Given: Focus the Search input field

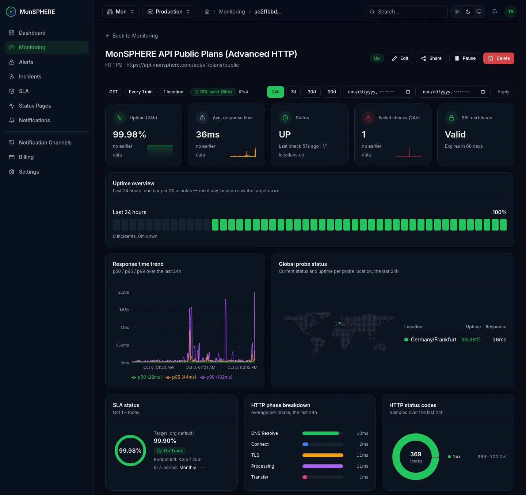Looking at the screenshot, I should pyautogui.click(x=407, y=12).
